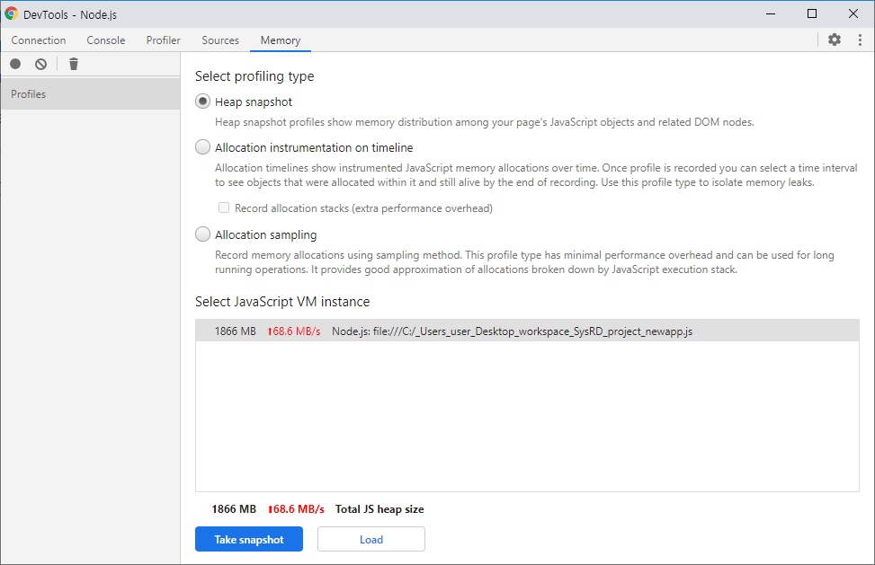Image resolution: width=875 pixels, height=565 pixels.
Task: Open the three-dot customize menu
Action: (x=860, y=40)
